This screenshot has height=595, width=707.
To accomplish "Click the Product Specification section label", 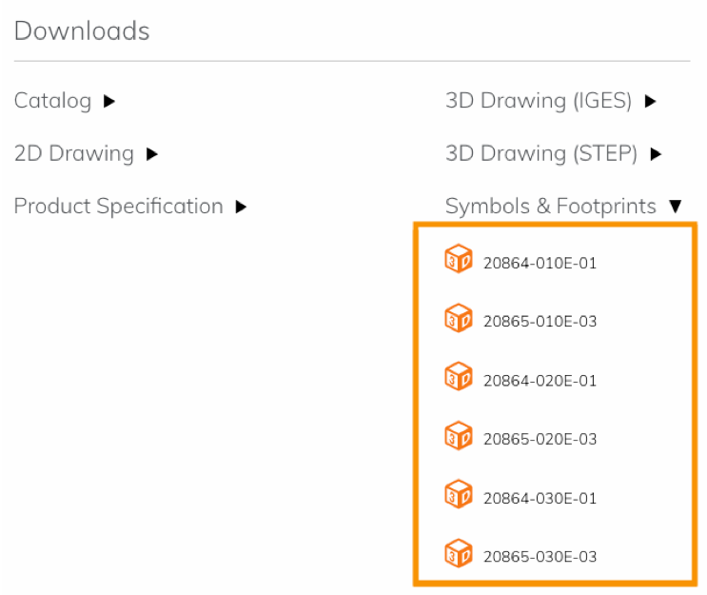I will (119, 207).
